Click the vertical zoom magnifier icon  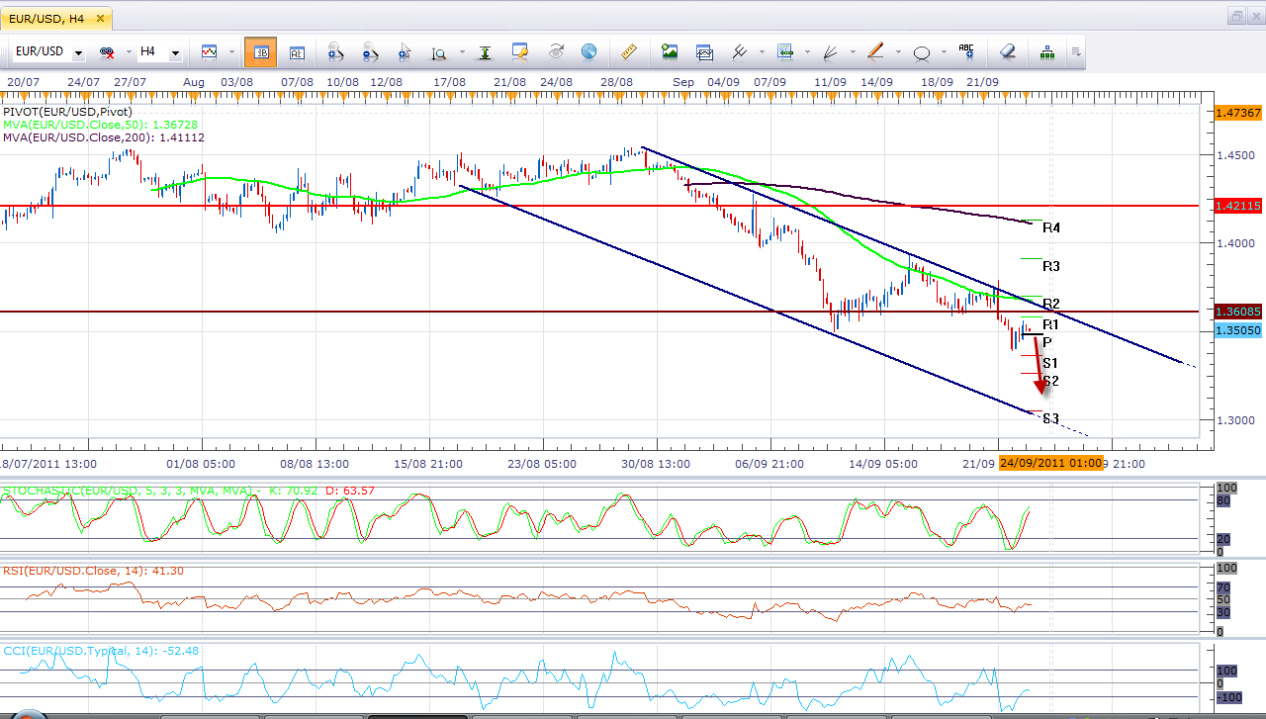point(439,51)
